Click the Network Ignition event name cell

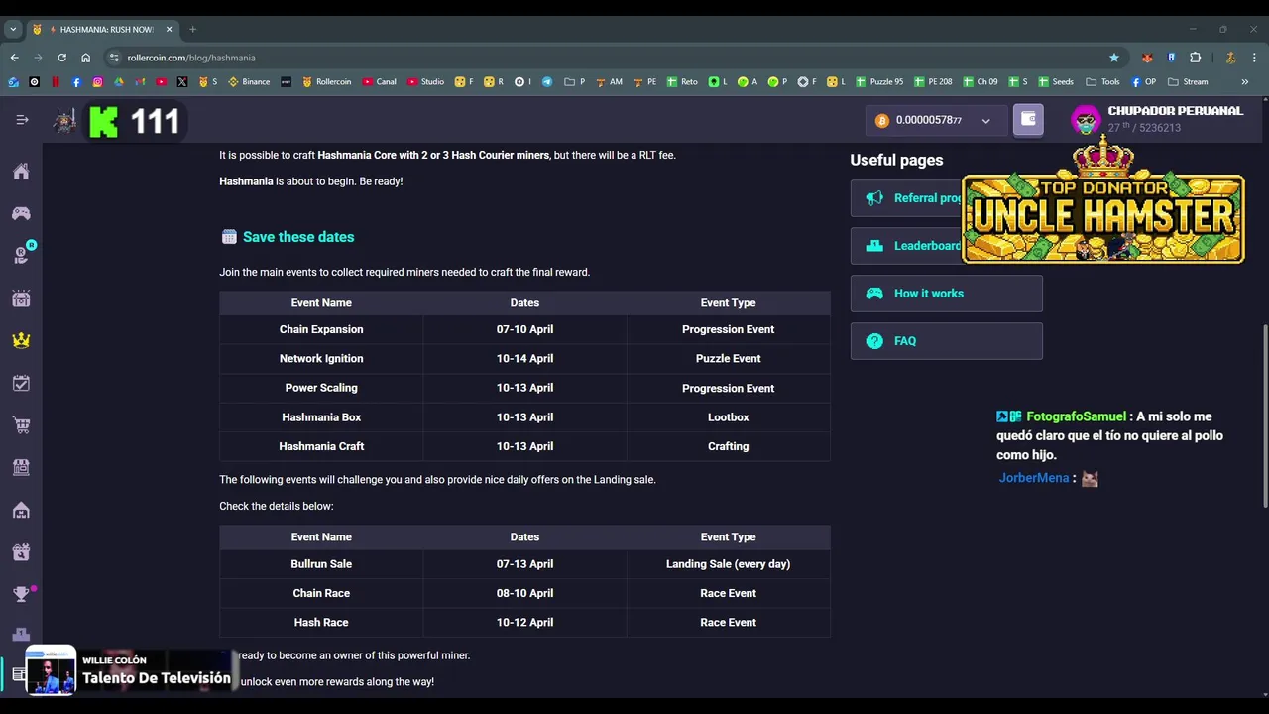coord(321,358)
